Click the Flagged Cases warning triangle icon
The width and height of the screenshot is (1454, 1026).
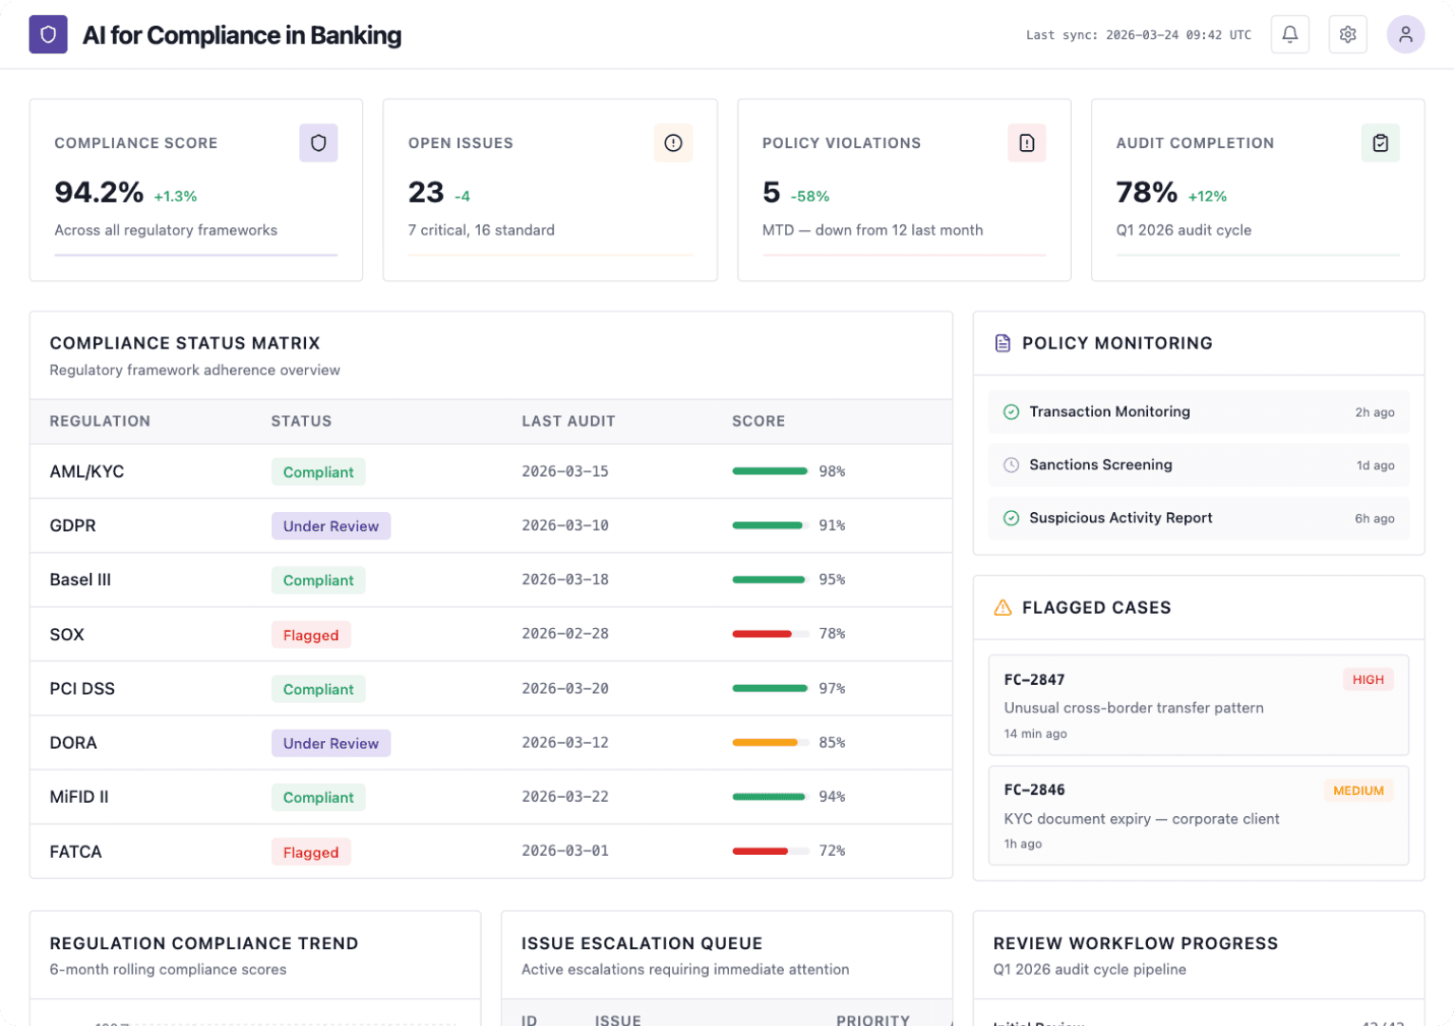[1004, 607]
